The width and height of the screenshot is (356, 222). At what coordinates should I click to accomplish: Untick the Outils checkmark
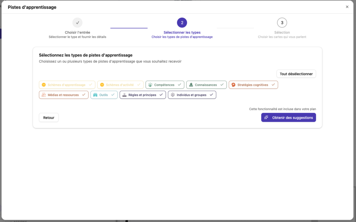pos(113,94)
